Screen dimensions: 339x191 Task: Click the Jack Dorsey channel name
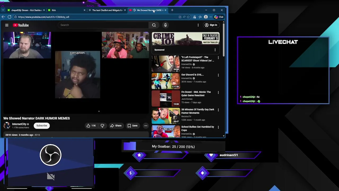tap(187, 99)
